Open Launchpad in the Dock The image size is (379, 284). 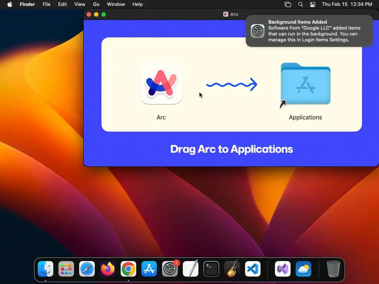pyautogui.click(x=66, y=269)
